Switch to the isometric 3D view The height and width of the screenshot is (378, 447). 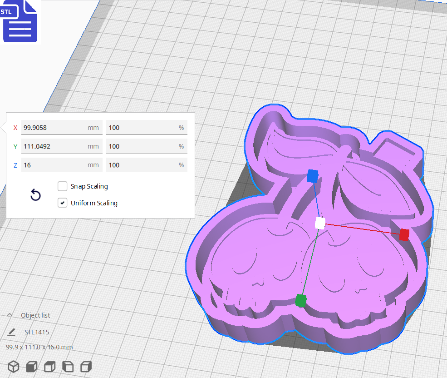point(13,367)
